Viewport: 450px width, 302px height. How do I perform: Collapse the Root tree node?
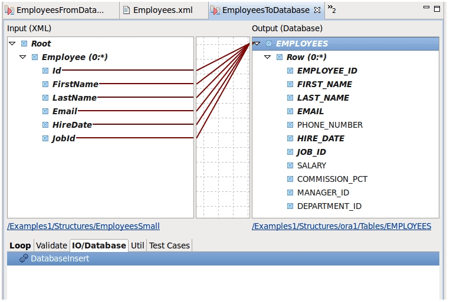point(12,44)
